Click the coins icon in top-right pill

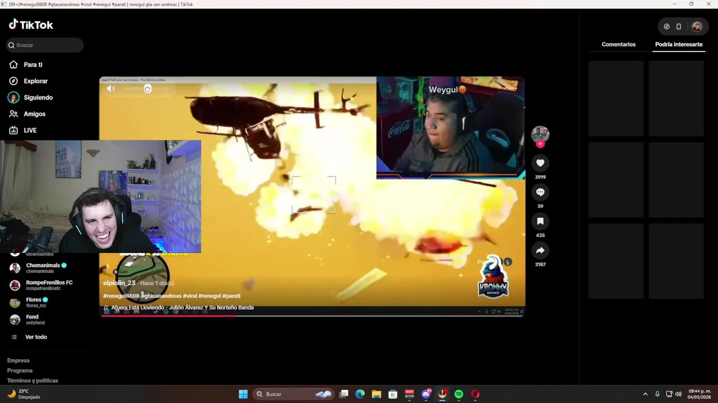point(666,26)
